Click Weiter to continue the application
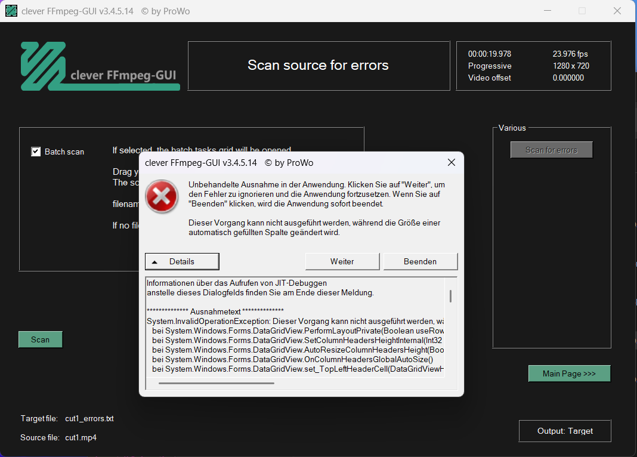Image resolution: width=637 pixels, height=457 pixels. coord(342,261)
